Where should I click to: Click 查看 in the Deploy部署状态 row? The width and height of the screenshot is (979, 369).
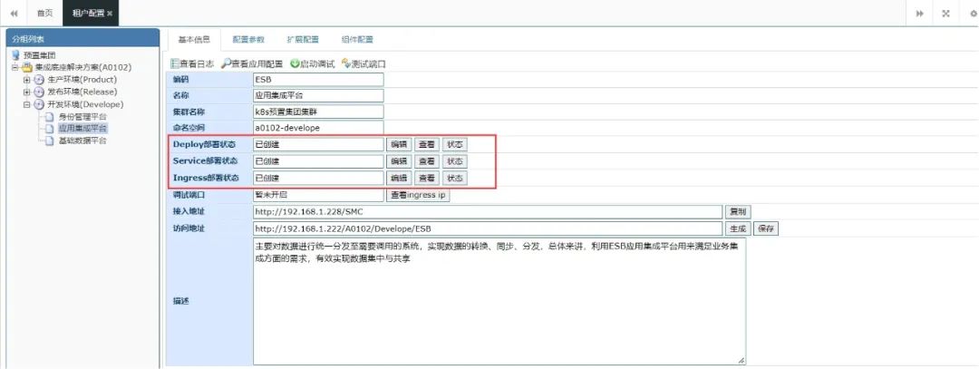pyautogui.click(x=426, y=144)
